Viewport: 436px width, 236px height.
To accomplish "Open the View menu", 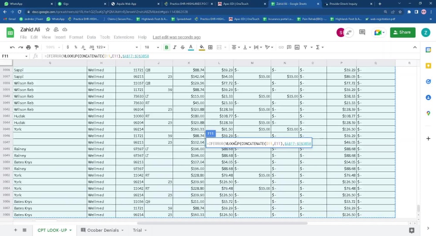I will [46, 37].
